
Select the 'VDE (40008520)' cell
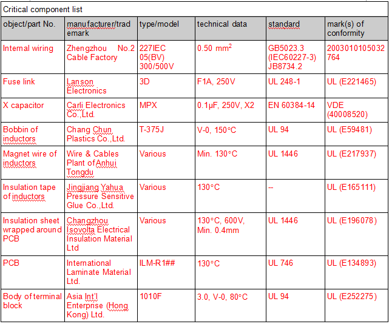point(356,110)
